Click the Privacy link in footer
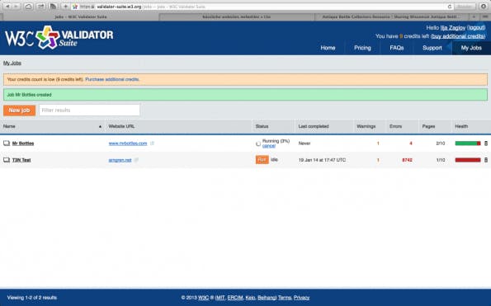The image size is (491, 306). (x=301, y=298)
